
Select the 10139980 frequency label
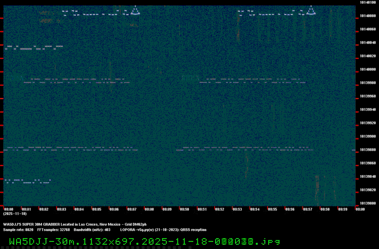(x=368, y=83)
